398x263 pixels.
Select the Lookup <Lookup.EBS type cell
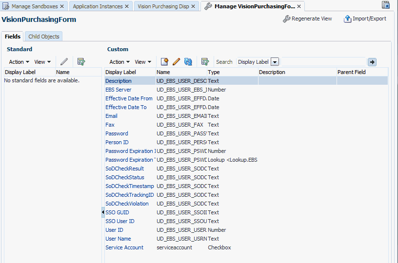(x=233, y=160)
